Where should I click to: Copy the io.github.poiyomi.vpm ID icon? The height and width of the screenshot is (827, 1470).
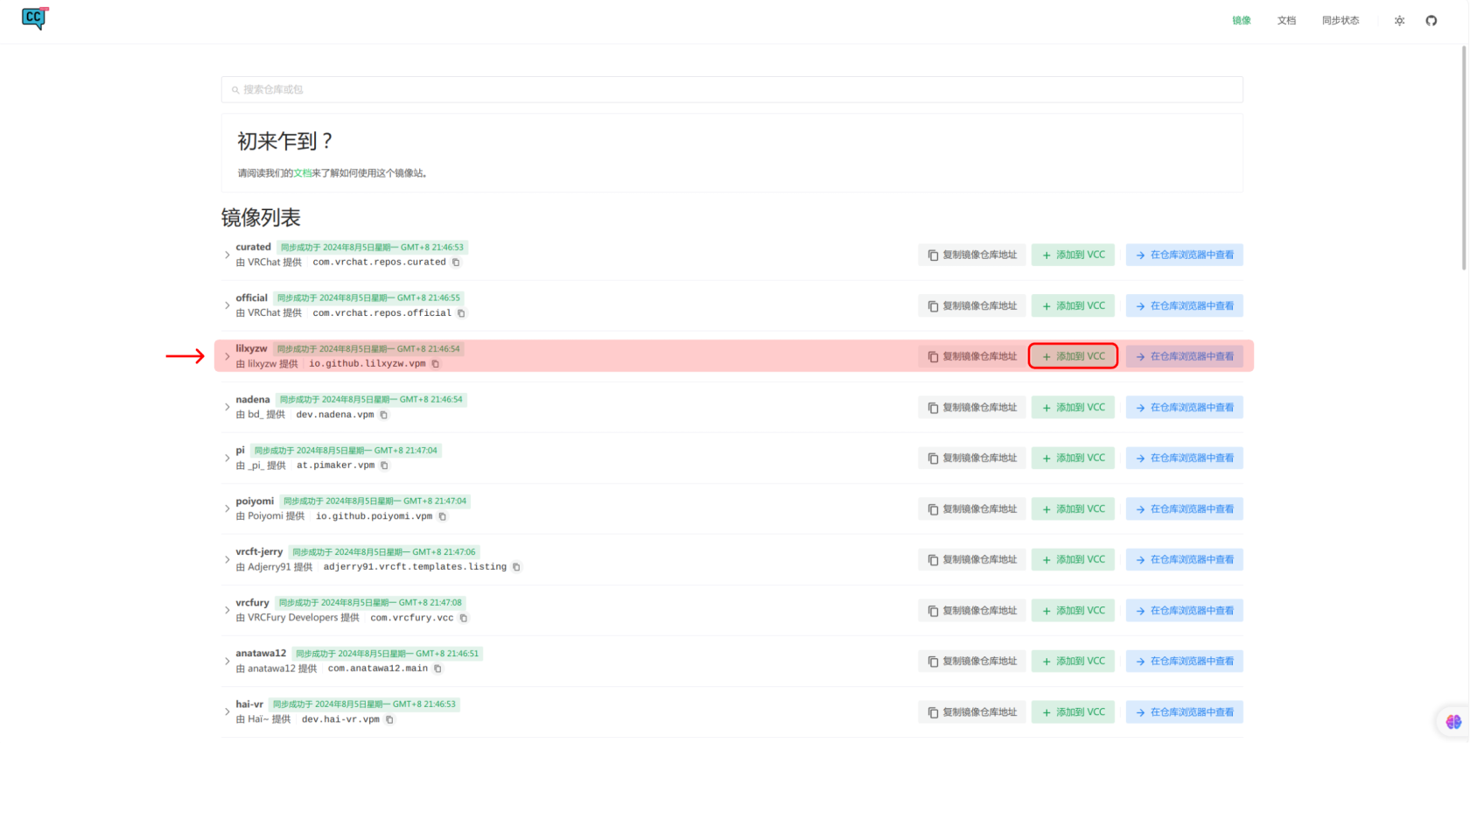(x=443, y=516)
